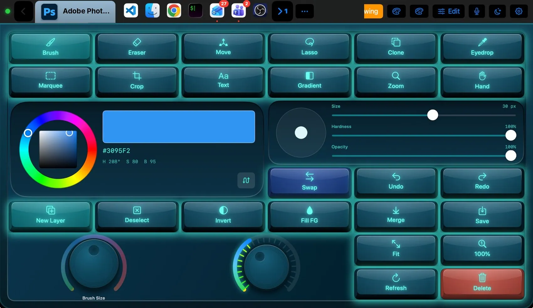The width and height of the screenshot is (533, 308).
Task: Click the Size slider handle
Action: [433, 115]
